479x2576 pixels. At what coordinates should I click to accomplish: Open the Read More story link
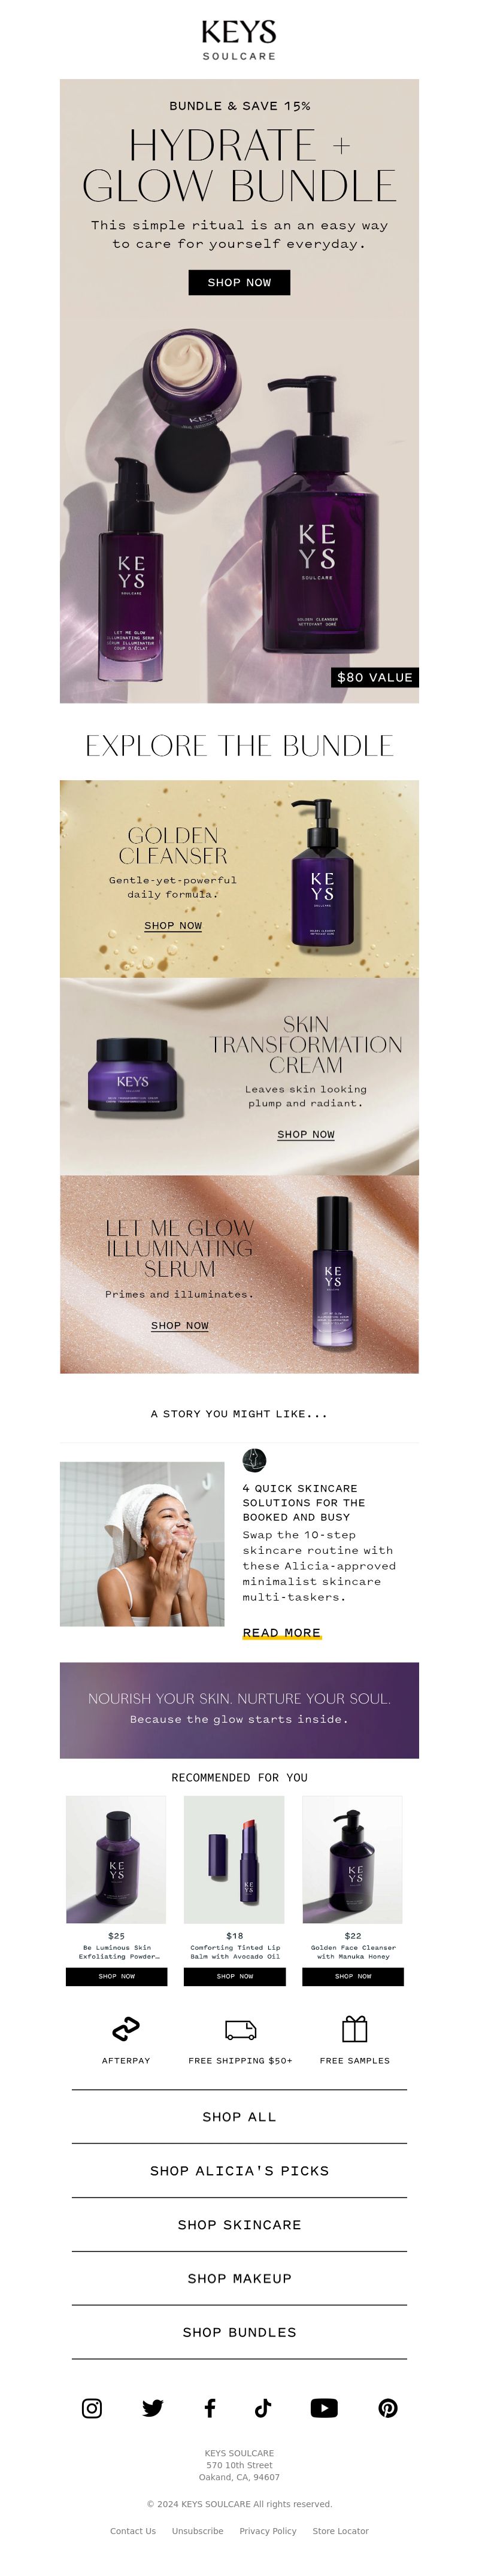[282, 1632]
